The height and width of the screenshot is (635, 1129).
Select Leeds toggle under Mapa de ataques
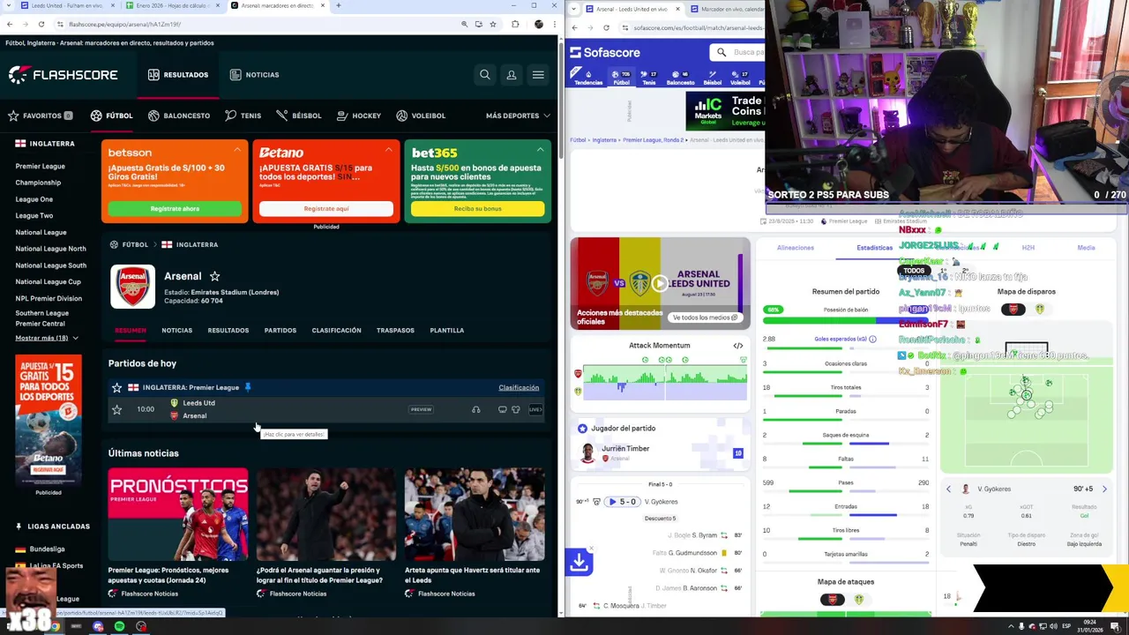click(858, 600)
